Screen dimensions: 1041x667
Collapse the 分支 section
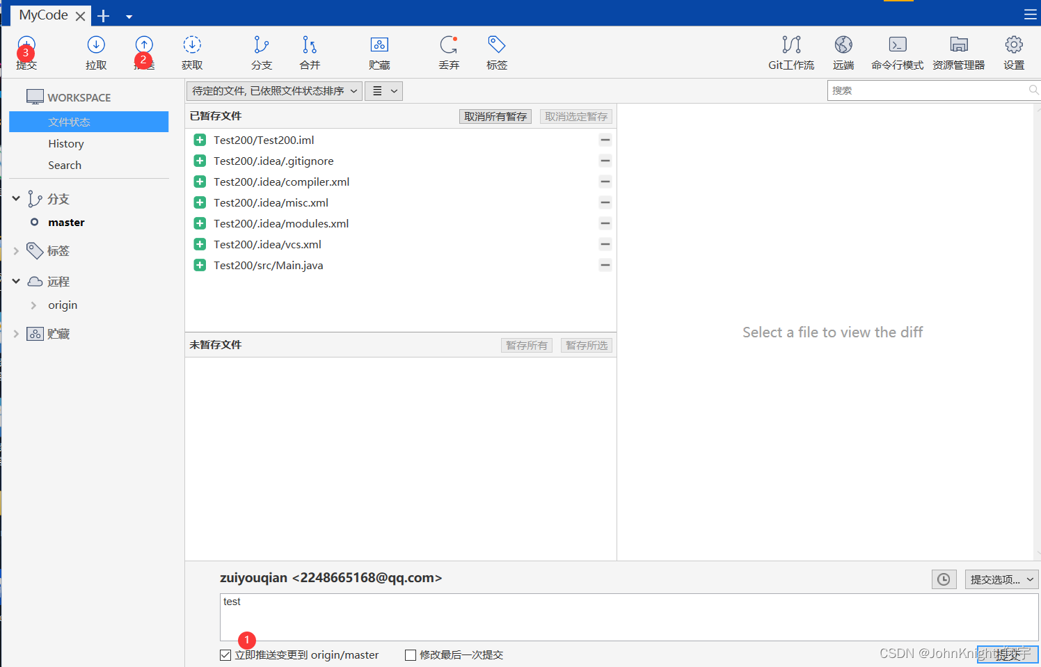point(16,199)
